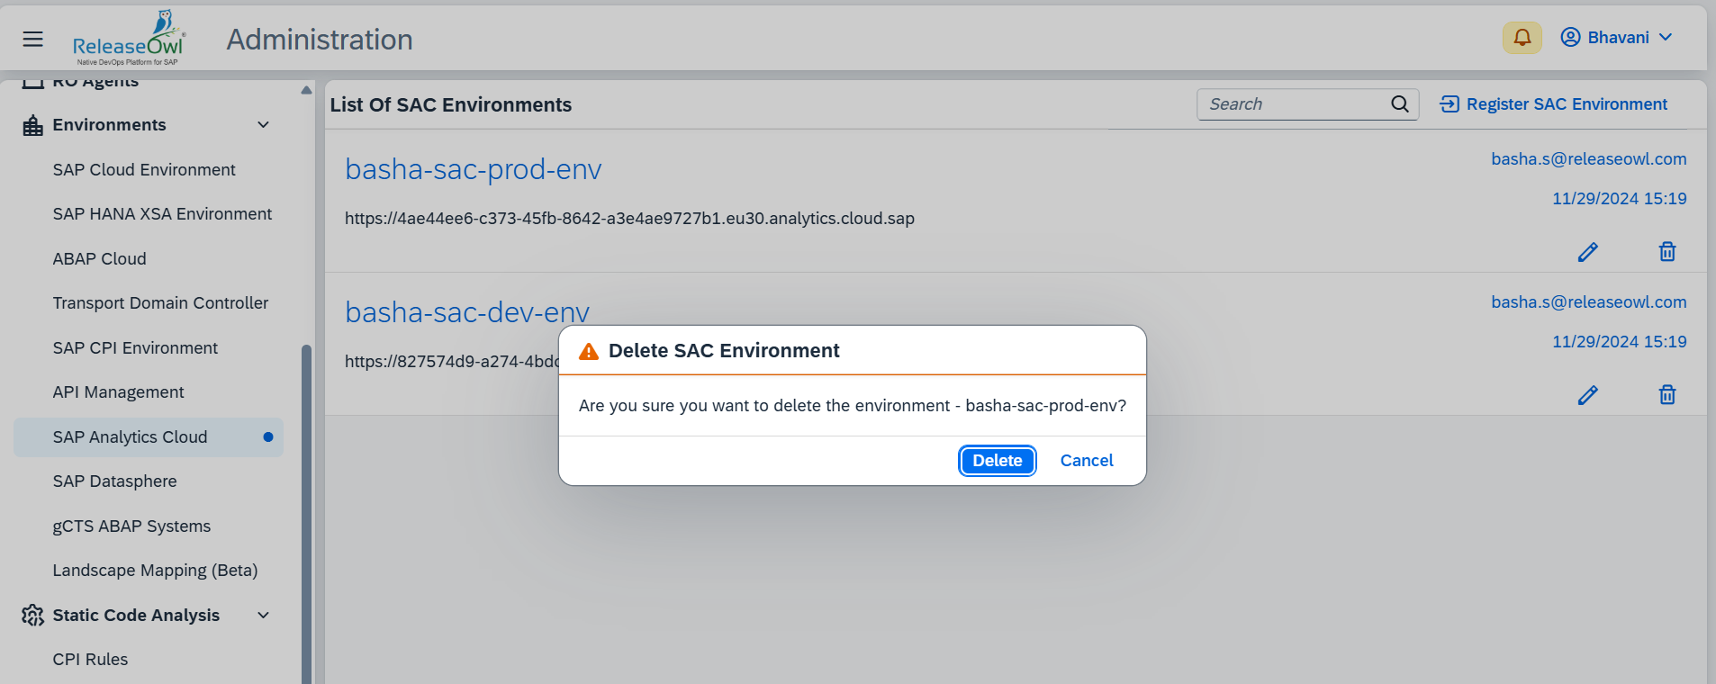This screenshot has width=1716, height=684.
Task: Cancel the delete environment dialog
Action: pyautogui.click(x=1086, y=461)
